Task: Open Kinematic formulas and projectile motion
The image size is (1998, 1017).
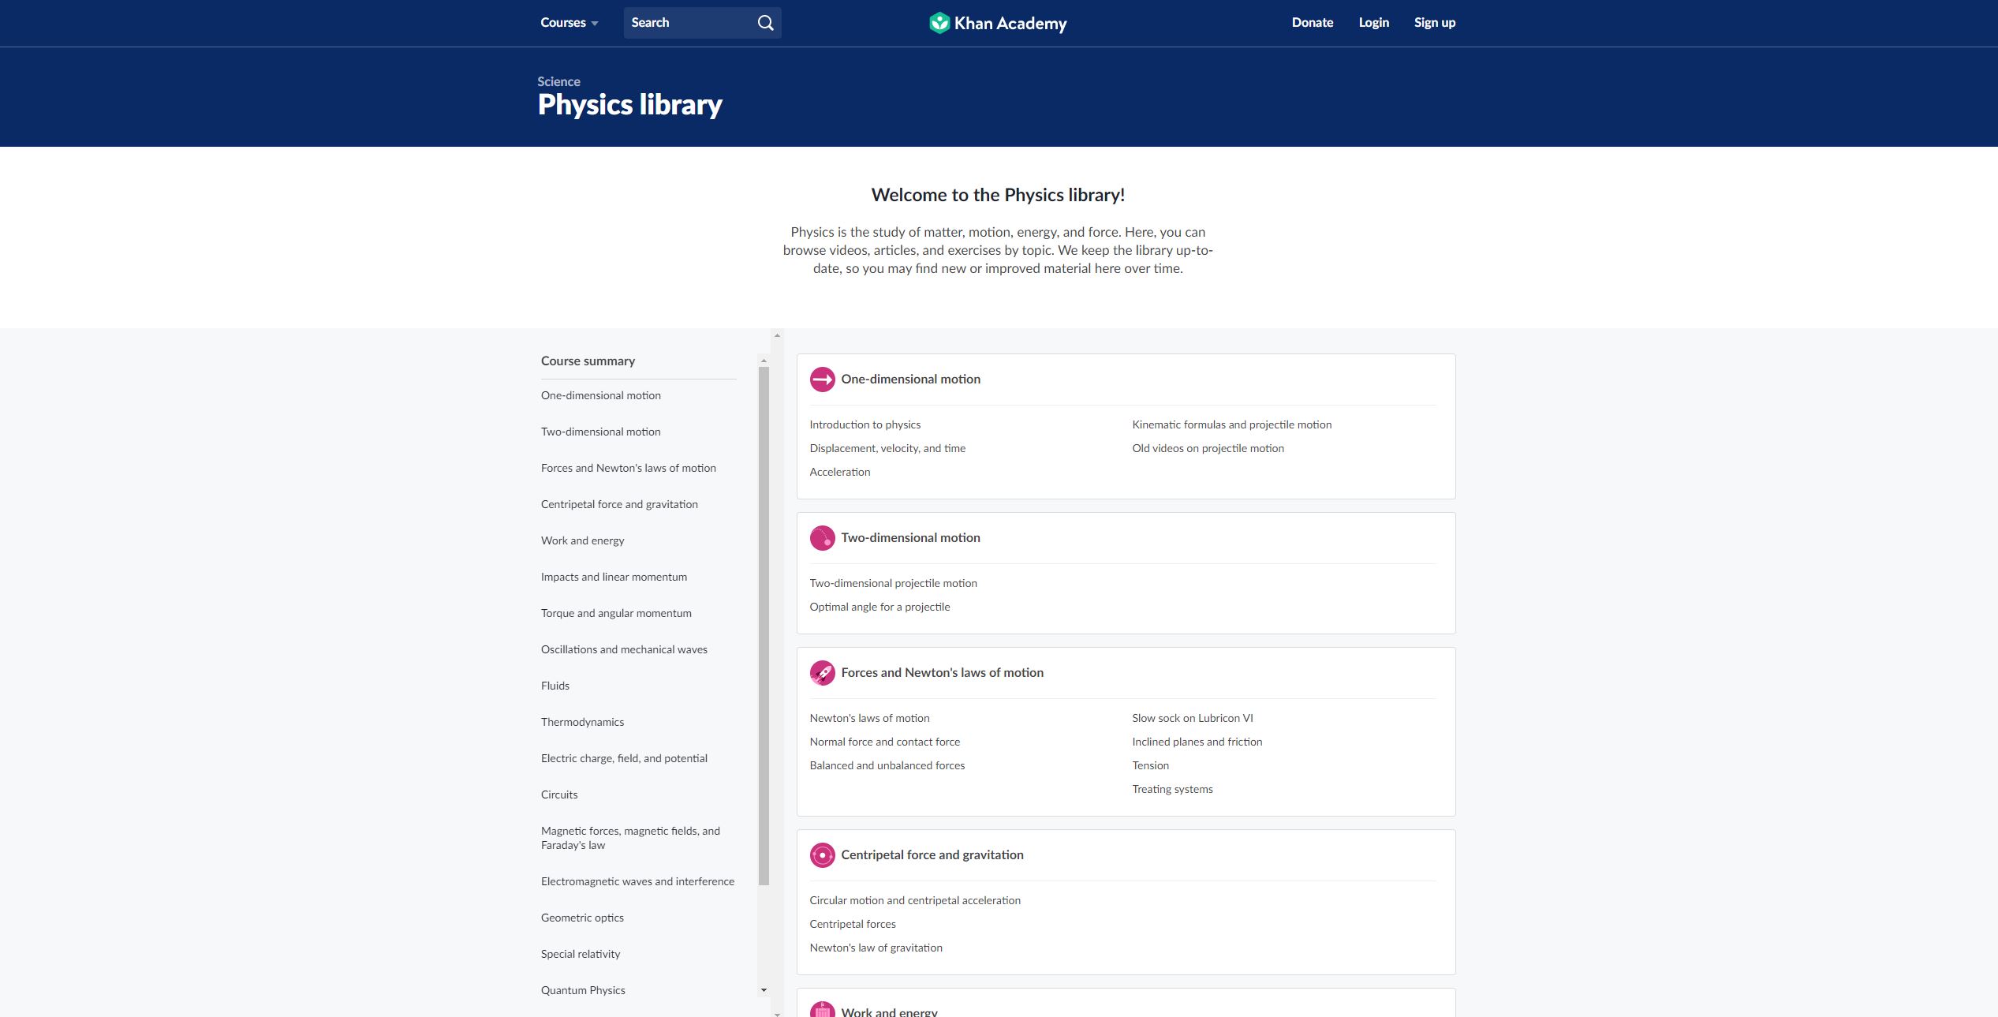Action: (x=1231, y=424)
